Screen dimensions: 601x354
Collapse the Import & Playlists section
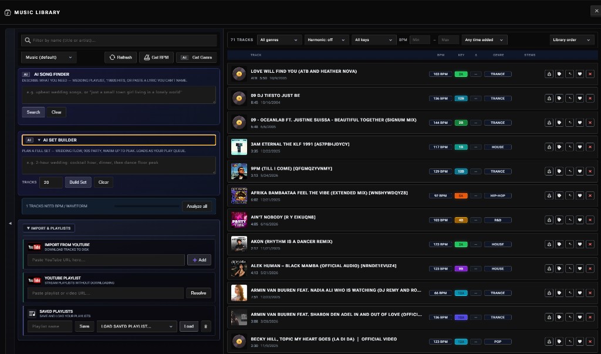(x=49, y=228)
